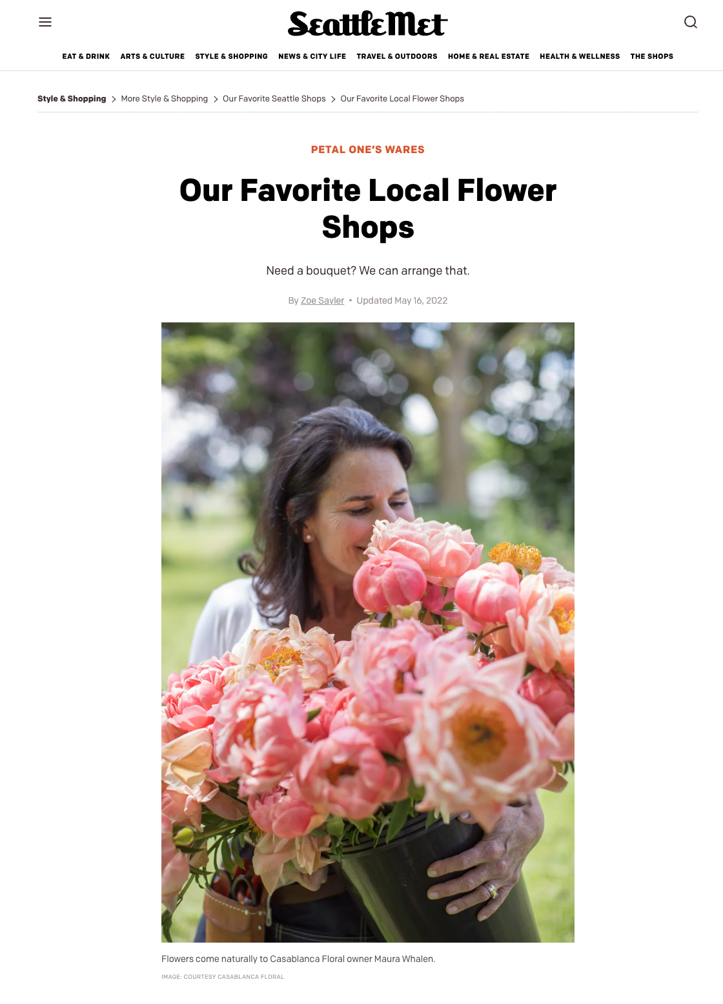Viewport: 723px width, 1004px height.
Task: Click the article headline text
Action: 368,209
